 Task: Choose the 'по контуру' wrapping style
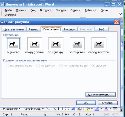tap(56, 44)
